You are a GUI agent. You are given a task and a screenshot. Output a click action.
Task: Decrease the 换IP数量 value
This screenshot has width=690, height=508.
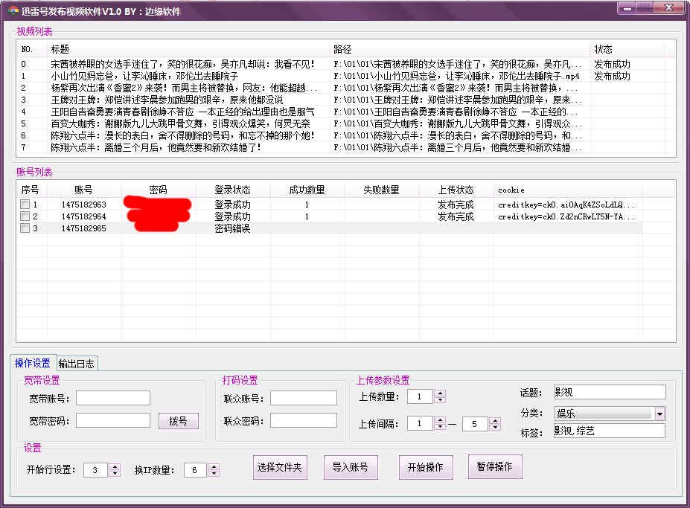pyautogui.click(x=214, y=473)
